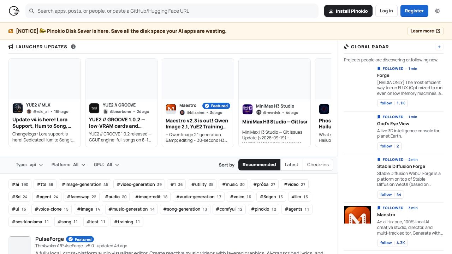Click the @blizaine author avatar
The height and width of the screenshot is (254, 452).
[182, 113]
